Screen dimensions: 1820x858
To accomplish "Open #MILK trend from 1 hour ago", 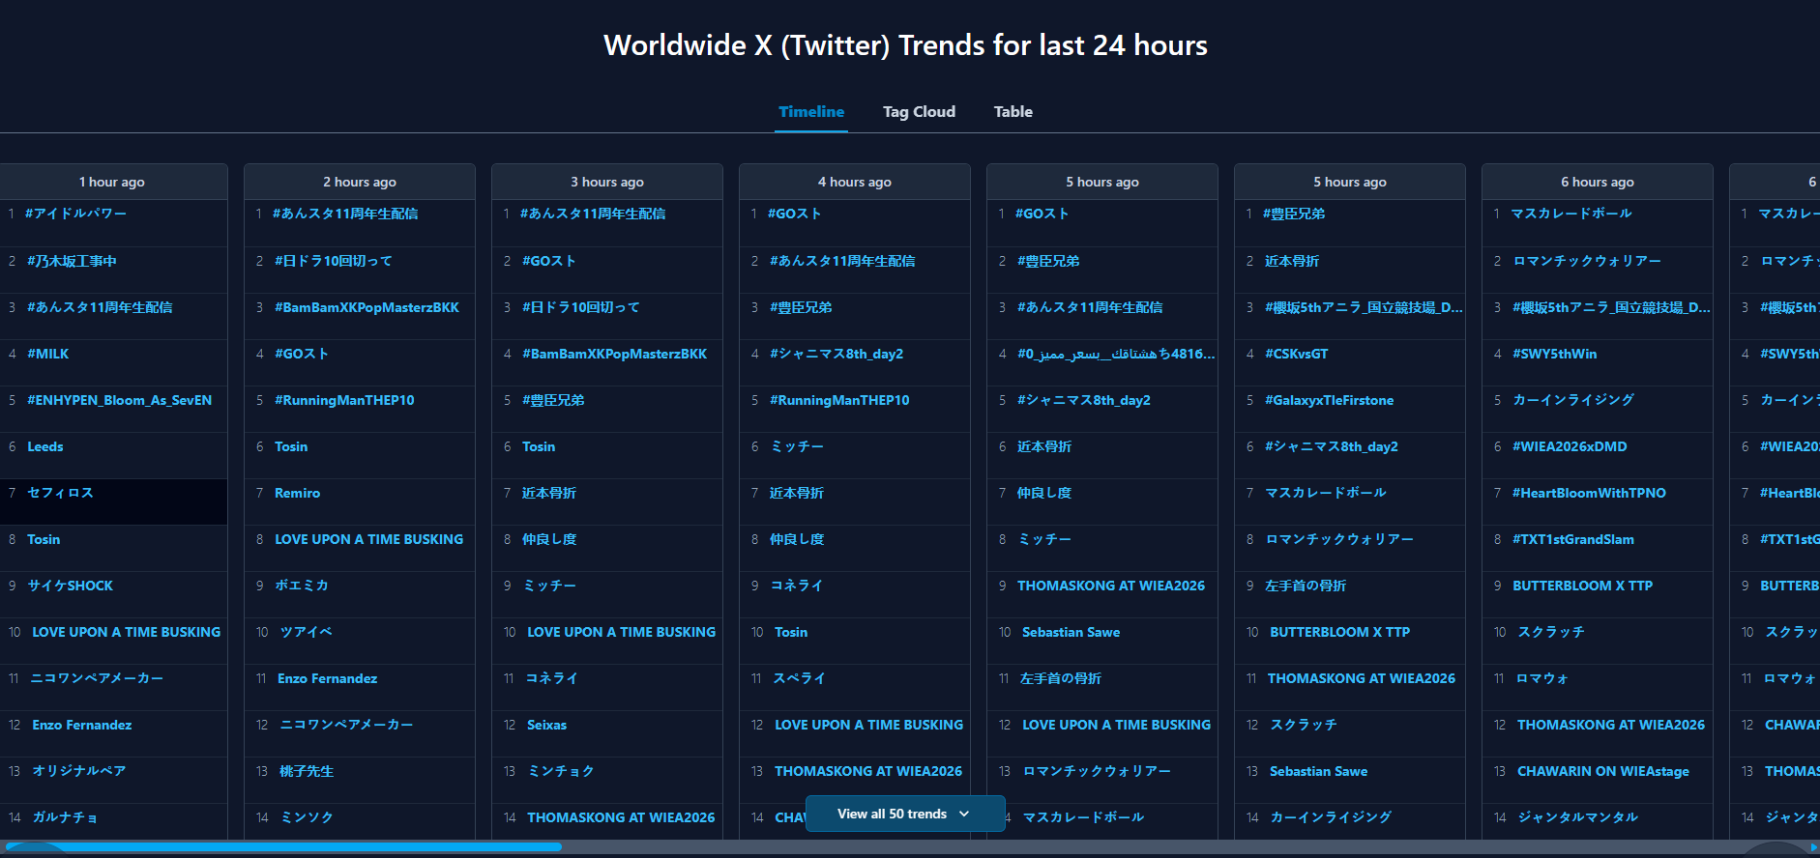I will 48,354.
